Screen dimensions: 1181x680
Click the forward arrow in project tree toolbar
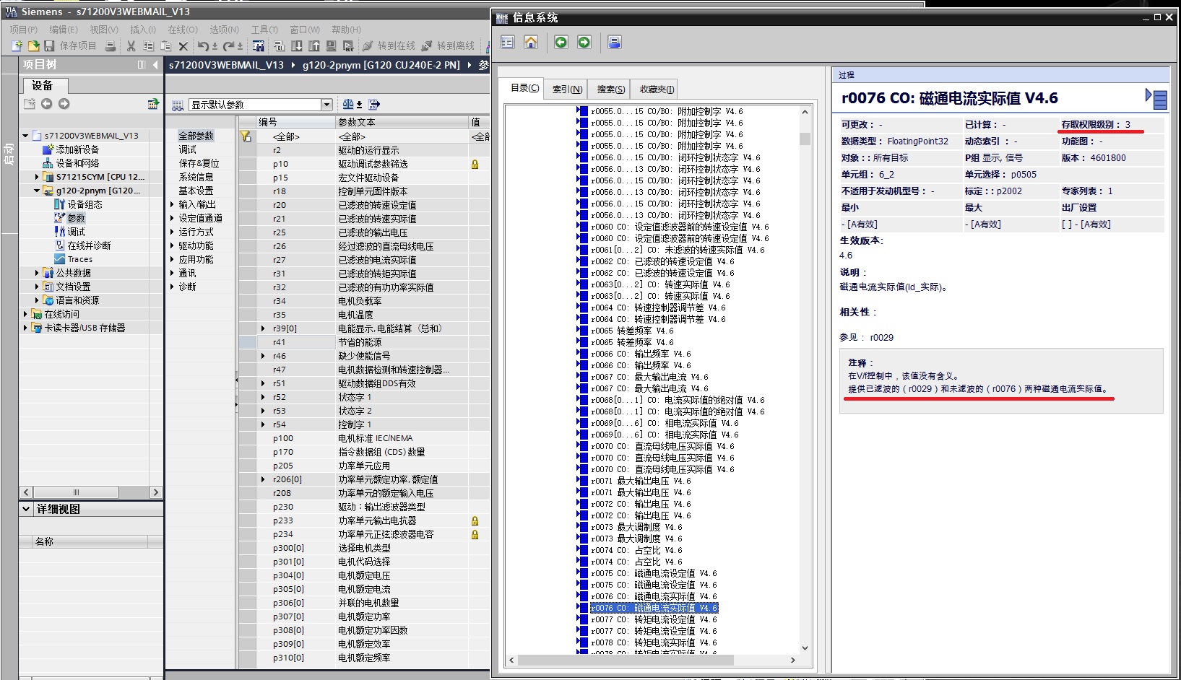tap(64, 104)
